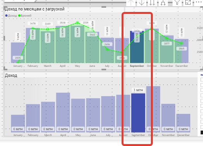Enable drill down mode arrow icon
Image resolution: width=203 pixels, height=146 pixels.
point(142,3)
